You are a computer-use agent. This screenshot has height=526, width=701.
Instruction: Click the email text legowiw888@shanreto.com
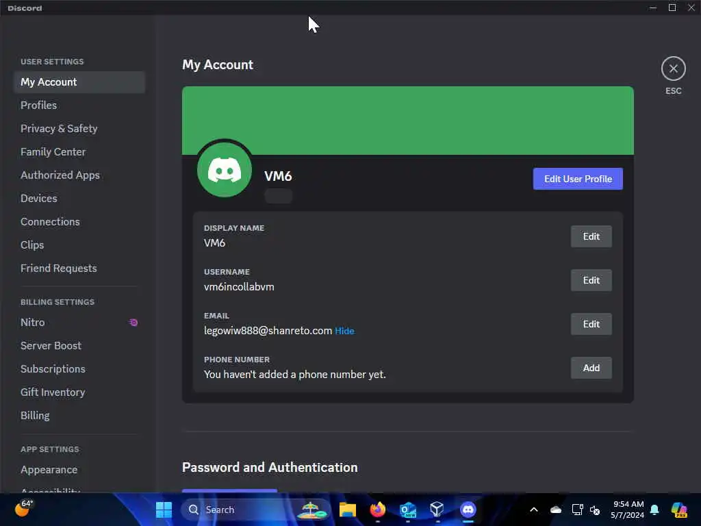(268, 331)
